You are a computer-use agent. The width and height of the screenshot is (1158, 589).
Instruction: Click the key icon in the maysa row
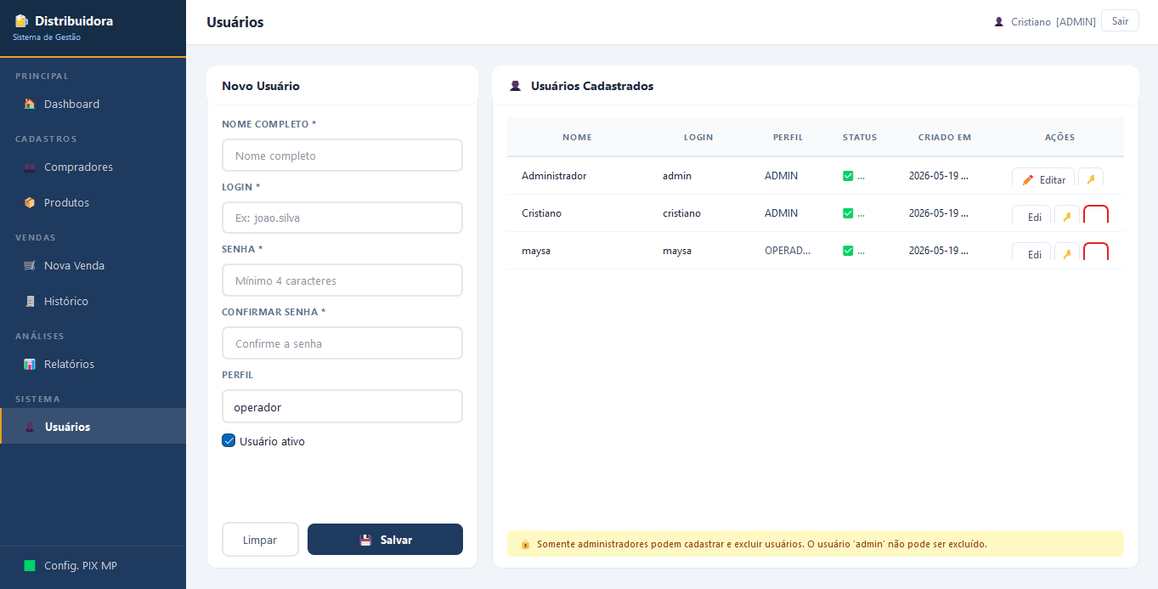tap(1067, 254)
